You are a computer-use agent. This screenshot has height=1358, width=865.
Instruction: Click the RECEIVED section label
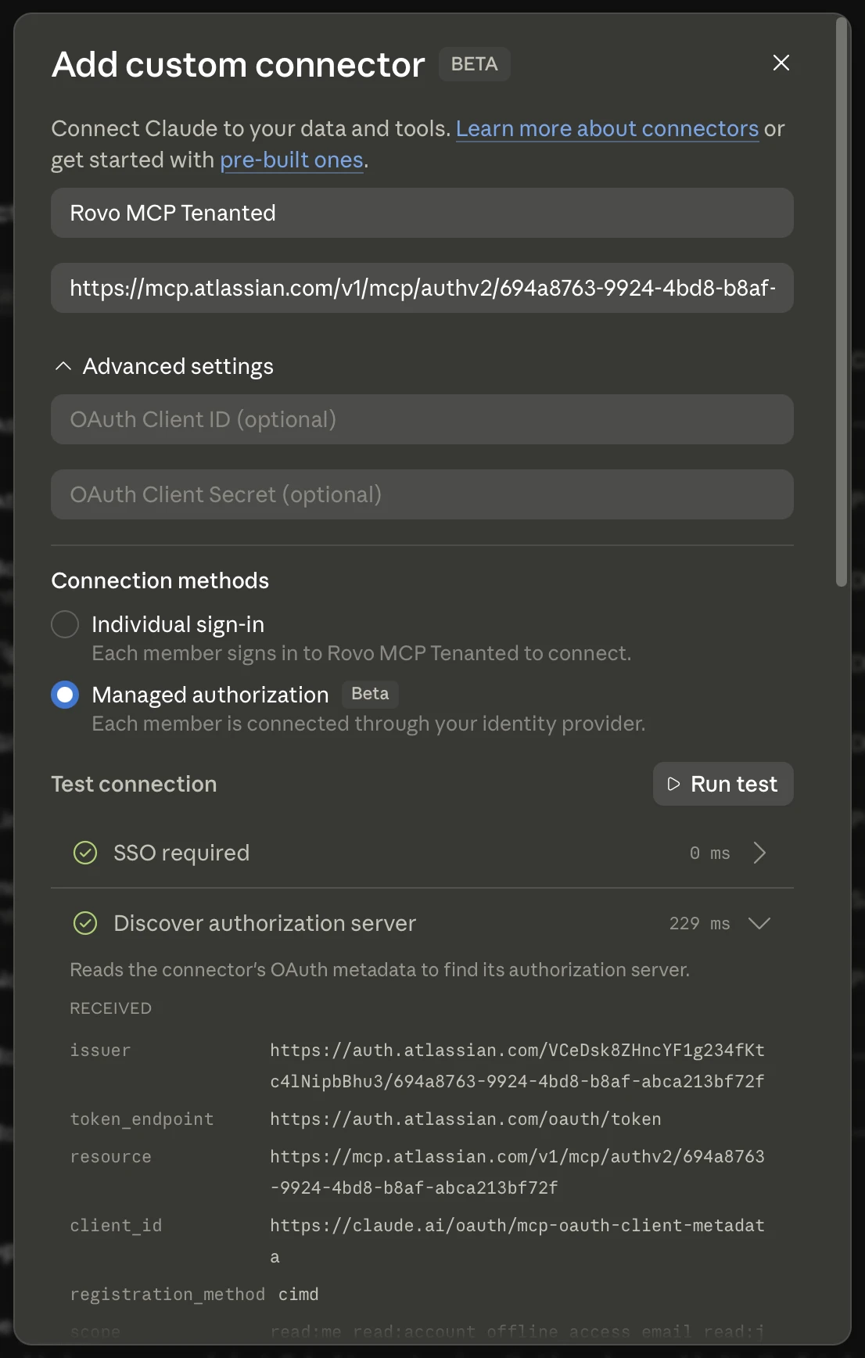[110, 1008]
